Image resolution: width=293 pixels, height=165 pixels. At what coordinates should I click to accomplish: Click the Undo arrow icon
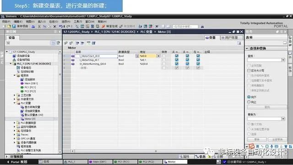pyautogui.click(x=61, y=27)
